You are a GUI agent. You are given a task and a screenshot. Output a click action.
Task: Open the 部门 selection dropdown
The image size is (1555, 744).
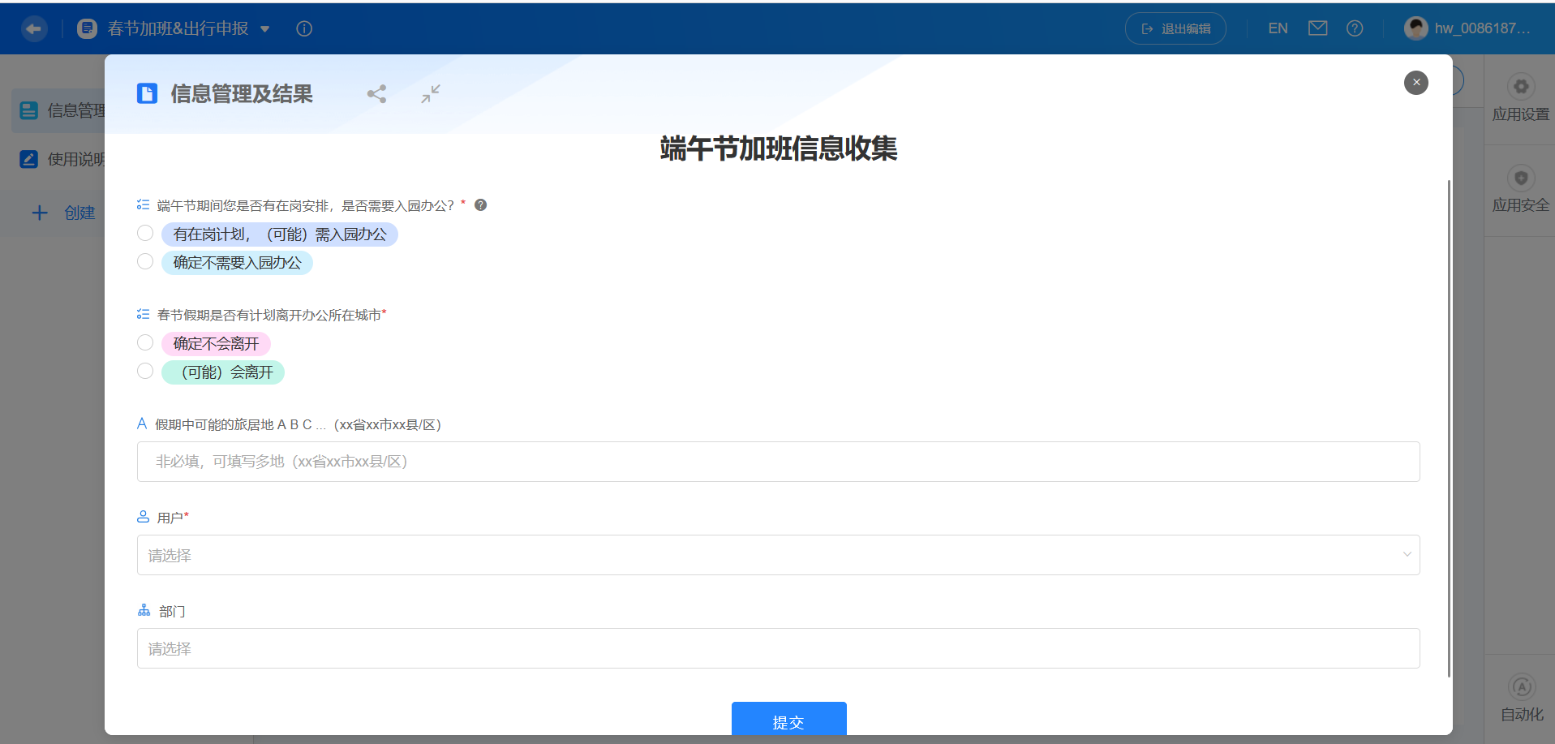(x=777, y=648)
